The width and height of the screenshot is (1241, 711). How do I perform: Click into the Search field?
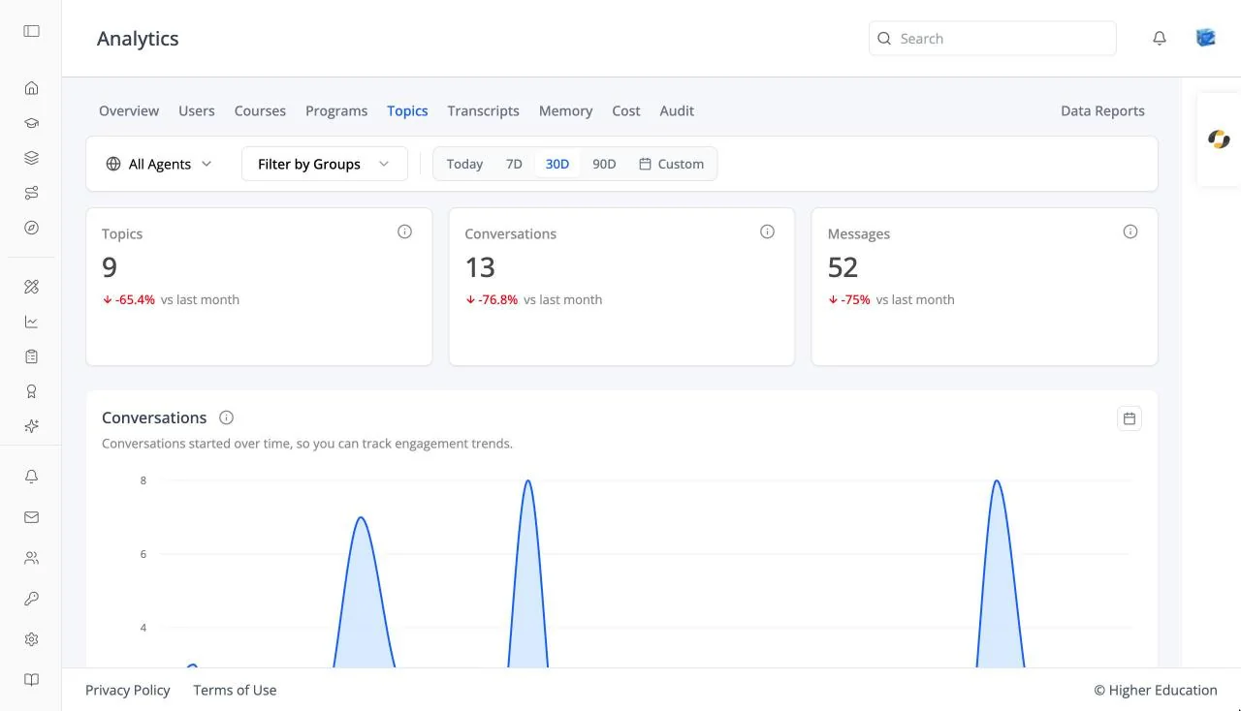tap(993, 39)
